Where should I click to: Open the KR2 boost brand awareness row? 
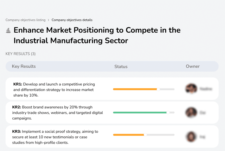tap(57, 113)
